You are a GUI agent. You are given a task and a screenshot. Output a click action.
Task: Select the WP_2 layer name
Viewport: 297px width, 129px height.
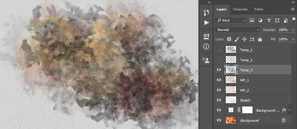[x=244, y=90]
